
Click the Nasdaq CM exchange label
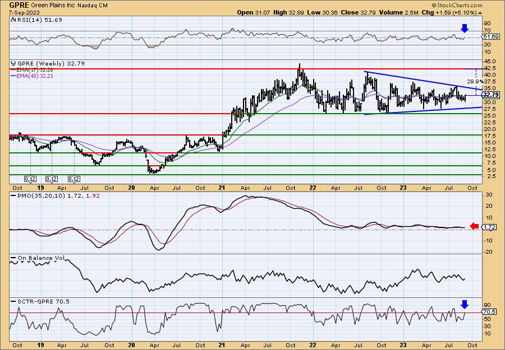[x=93, y=6]
